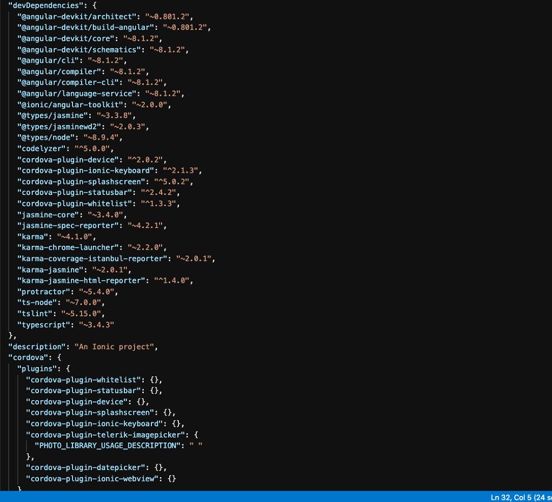Click the "^5.0.2" splashscreen version value
The image size is (552, 502).
tap(171, 182)
